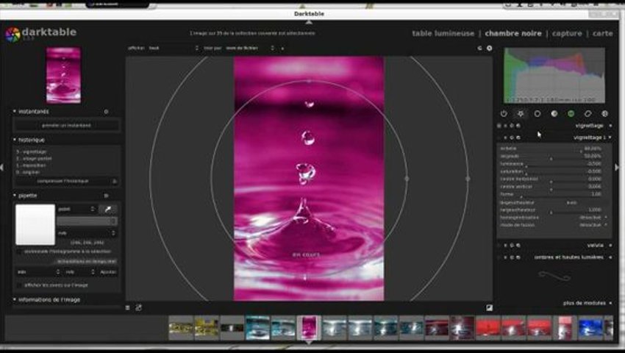Viewport: 625px width, 353px height.
Task: Switch to chambre noire view
Action: pyautogui.click(x=513, y=34)
